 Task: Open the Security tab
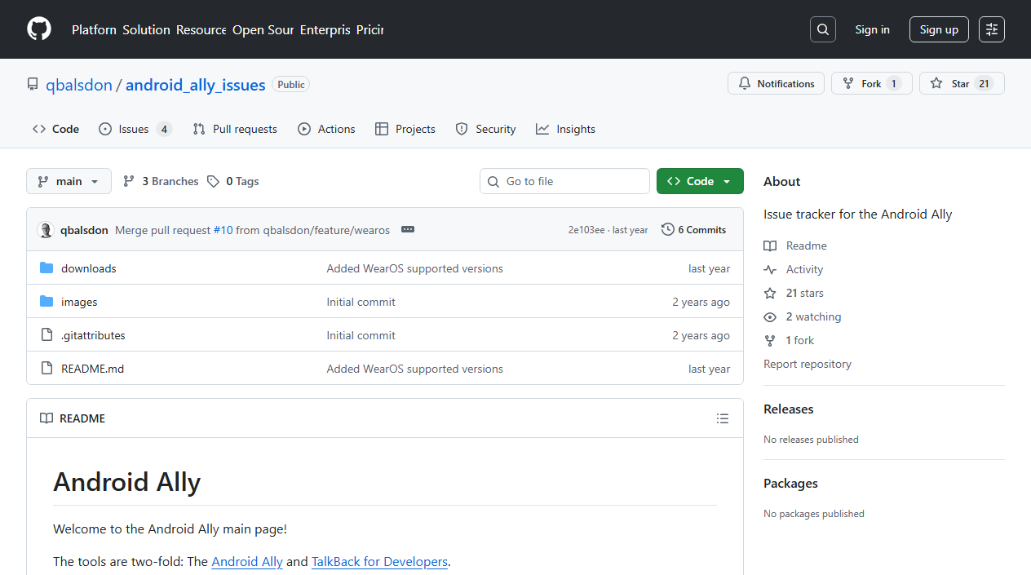(485, 129)
